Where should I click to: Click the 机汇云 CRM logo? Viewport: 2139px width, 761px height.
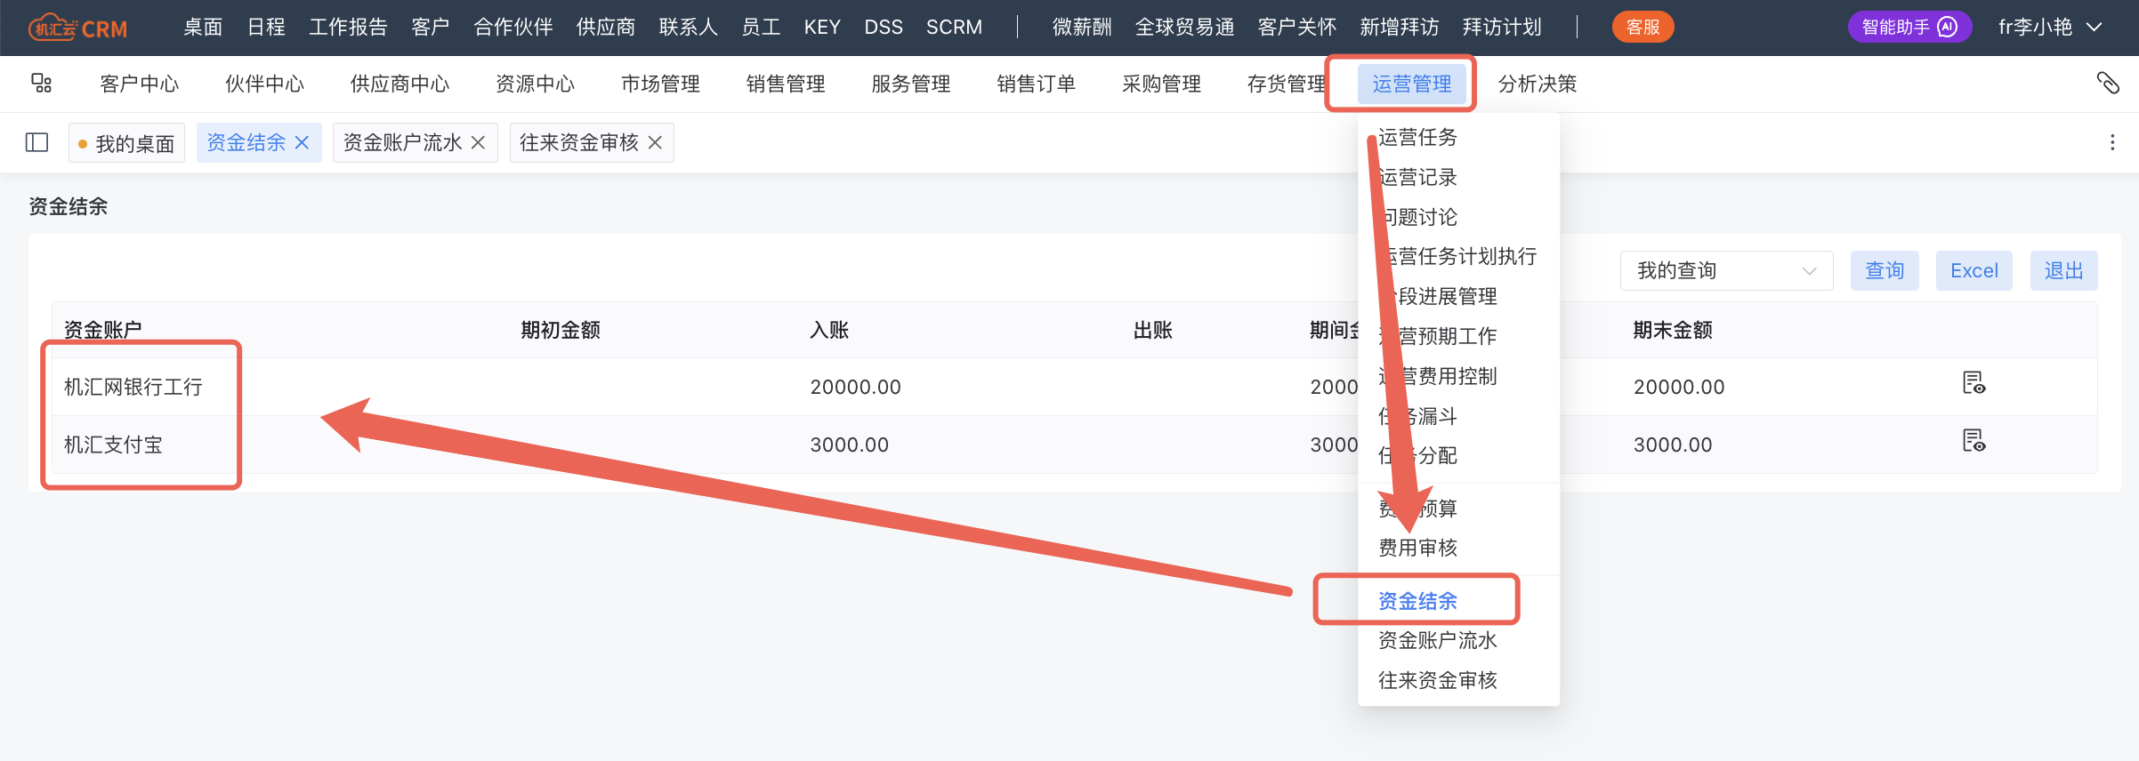pos(78,28)
